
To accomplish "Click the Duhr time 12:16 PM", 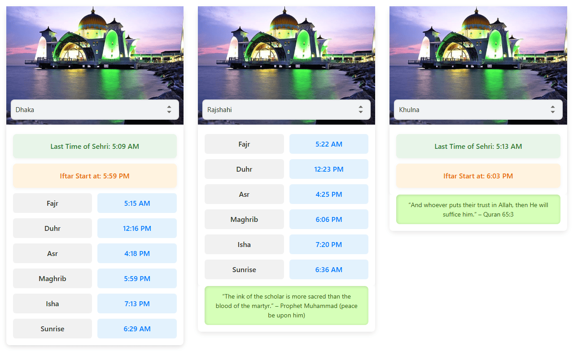I will tap(137, 228).
